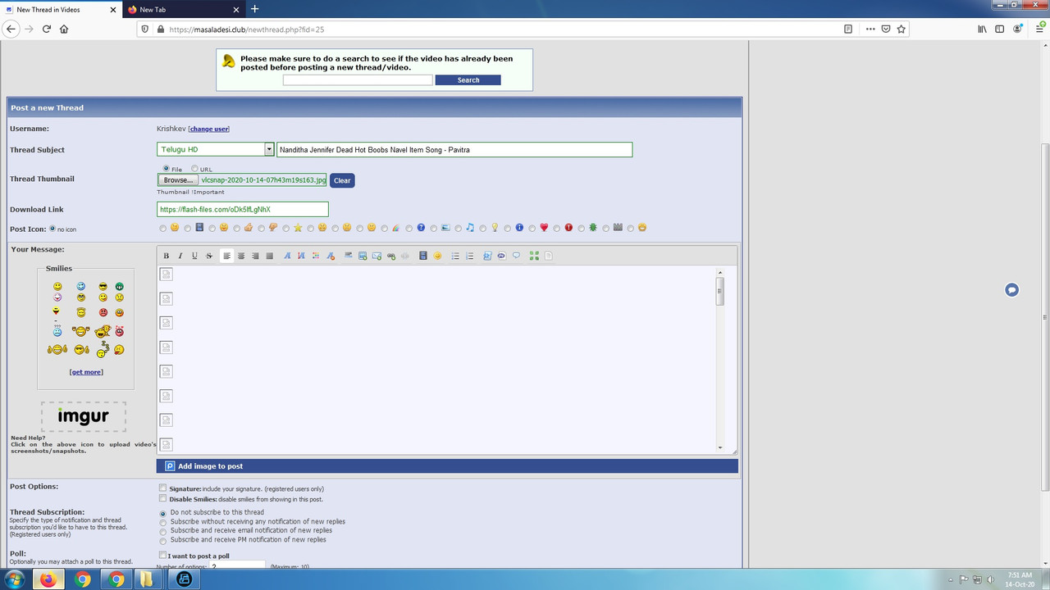Click the imgur upload button
Viewport: 1050px width, 590px height.
click(84, 416)
